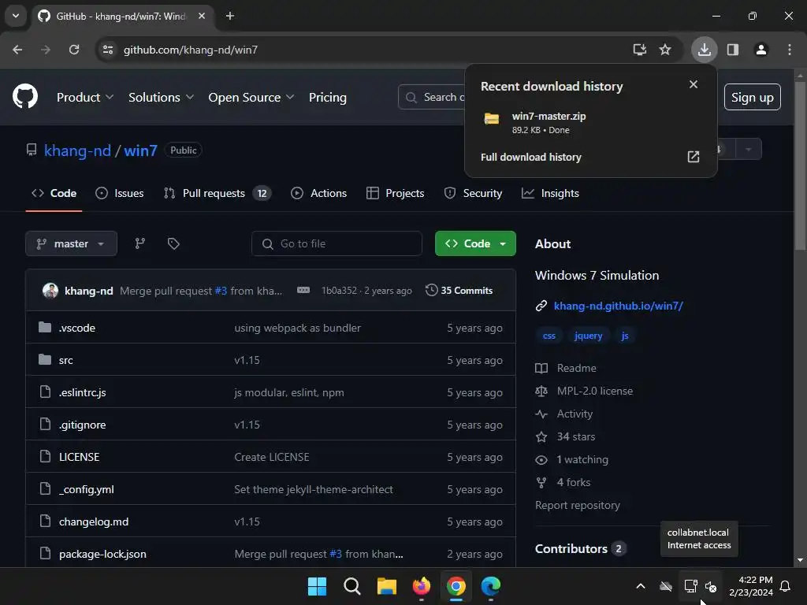Expand the Solutions menu
Image resolution: width=807 pixels, height=605 pixels.
pos(161,97)
